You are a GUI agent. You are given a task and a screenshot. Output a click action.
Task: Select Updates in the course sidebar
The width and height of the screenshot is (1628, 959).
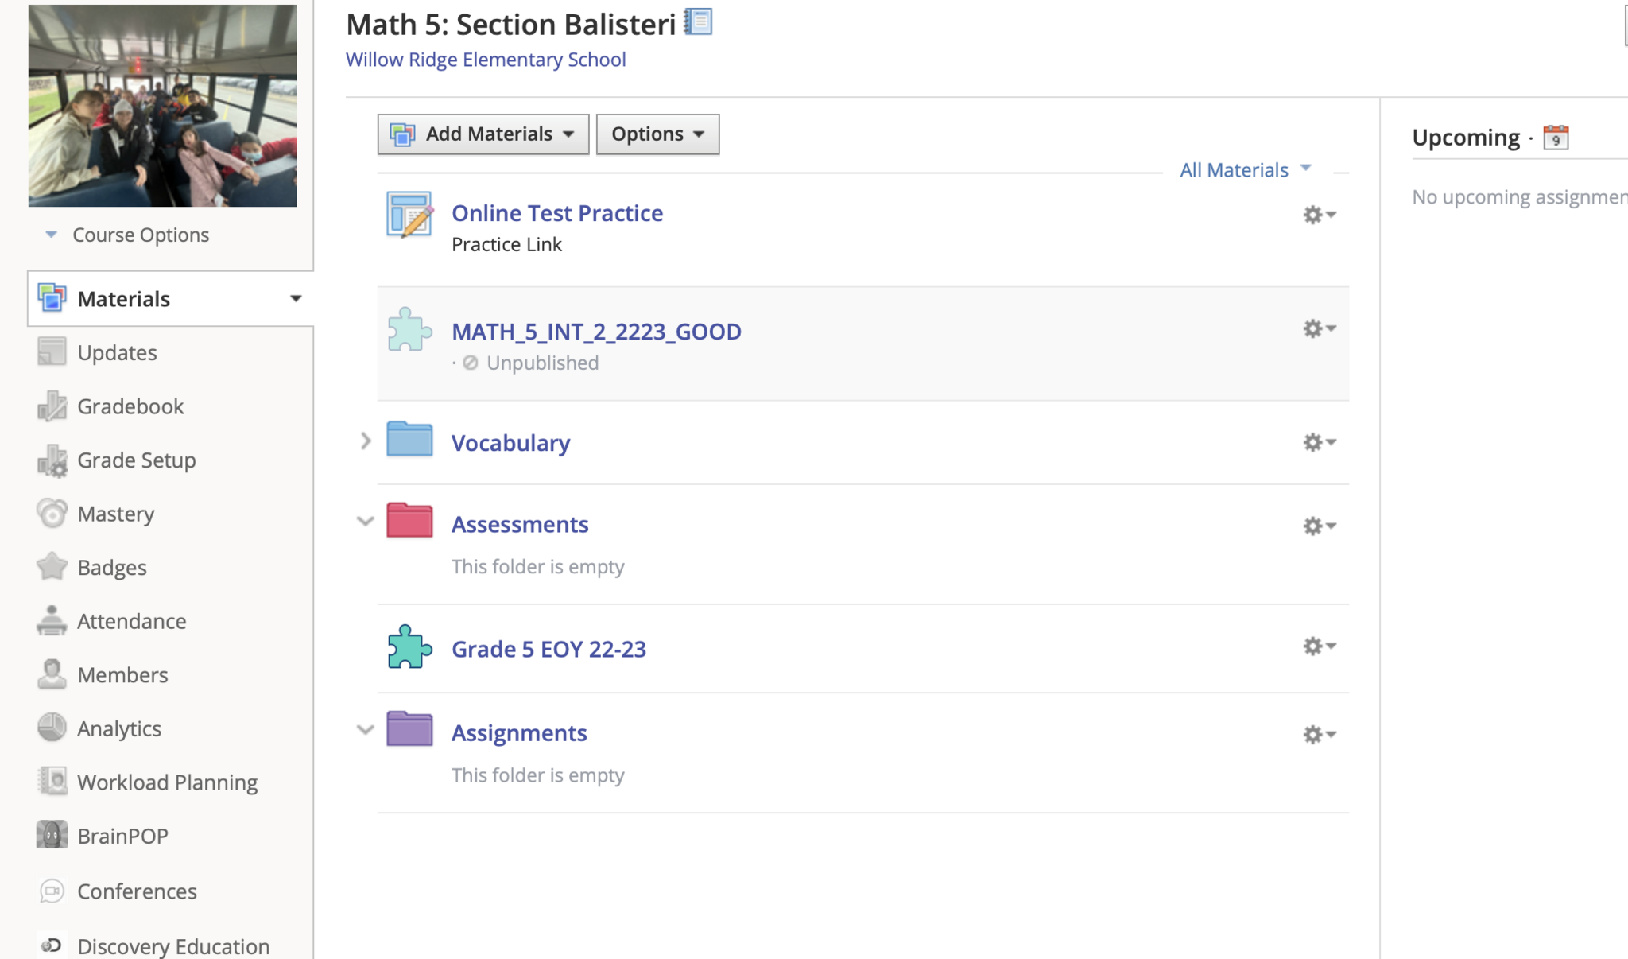tap(117, 352)
